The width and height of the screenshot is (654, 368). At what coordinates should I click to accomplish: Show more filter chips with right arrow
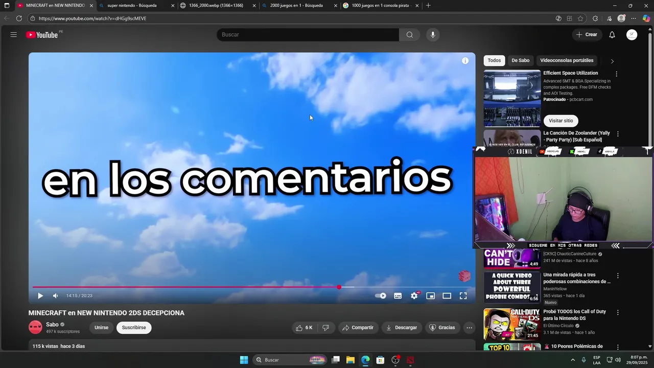[612, 61]
